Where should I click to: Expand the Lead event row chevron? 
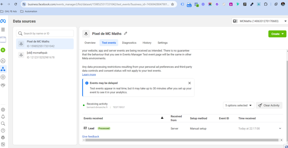point(280,128)
